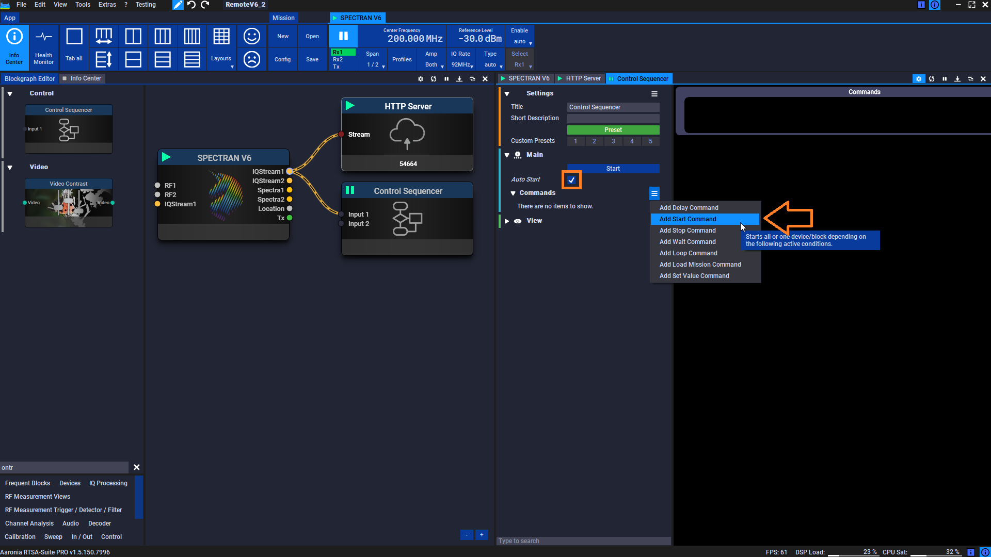The width and height of the screenshot is (991, 557).
Task: Zoom in blockgraph with plus button
Action: tap(482, 535)
